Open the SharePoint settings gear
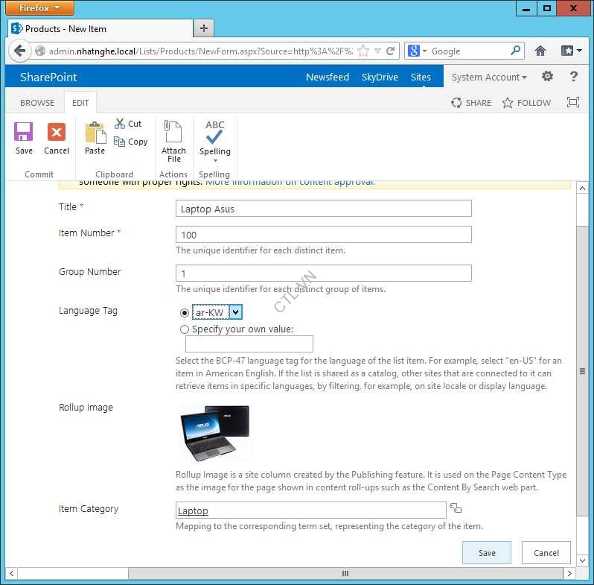Viewport: 594px width, 585px height. tap(547, 77)
